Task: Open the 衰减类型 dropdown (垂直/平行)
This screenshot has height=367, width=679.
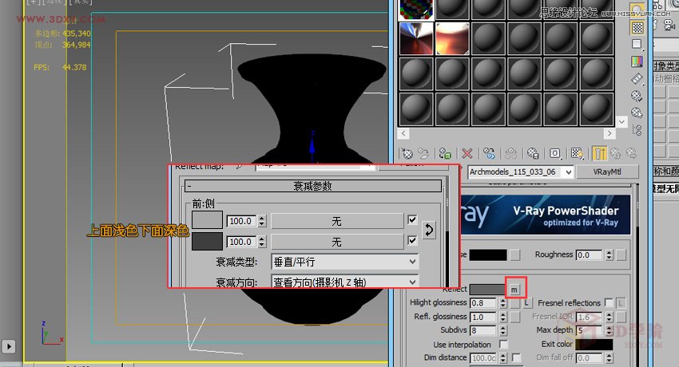Action: (x=345, y=262)
